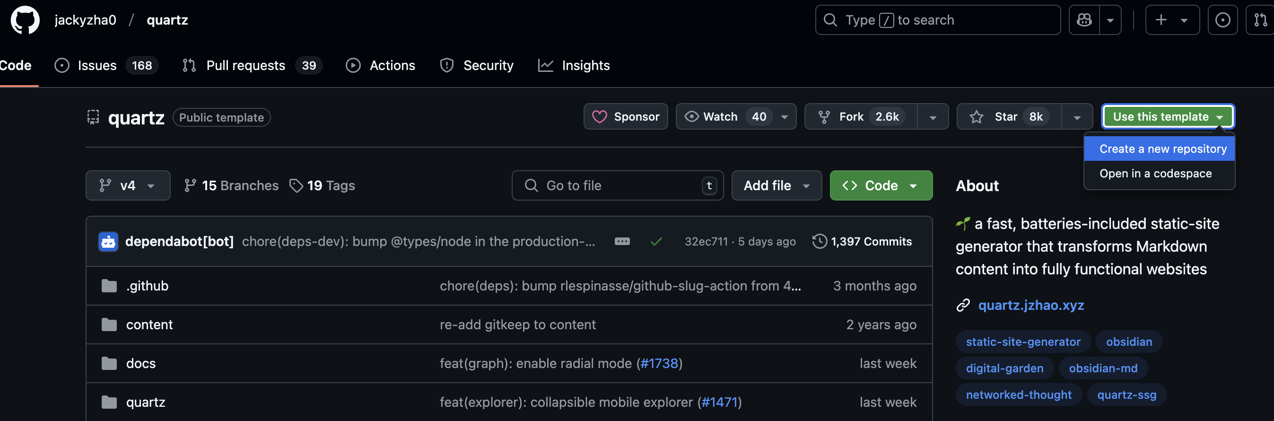Screen dimensions: 1274x421
Task: Open commit hash 32ec711
Action: (706, 241)
